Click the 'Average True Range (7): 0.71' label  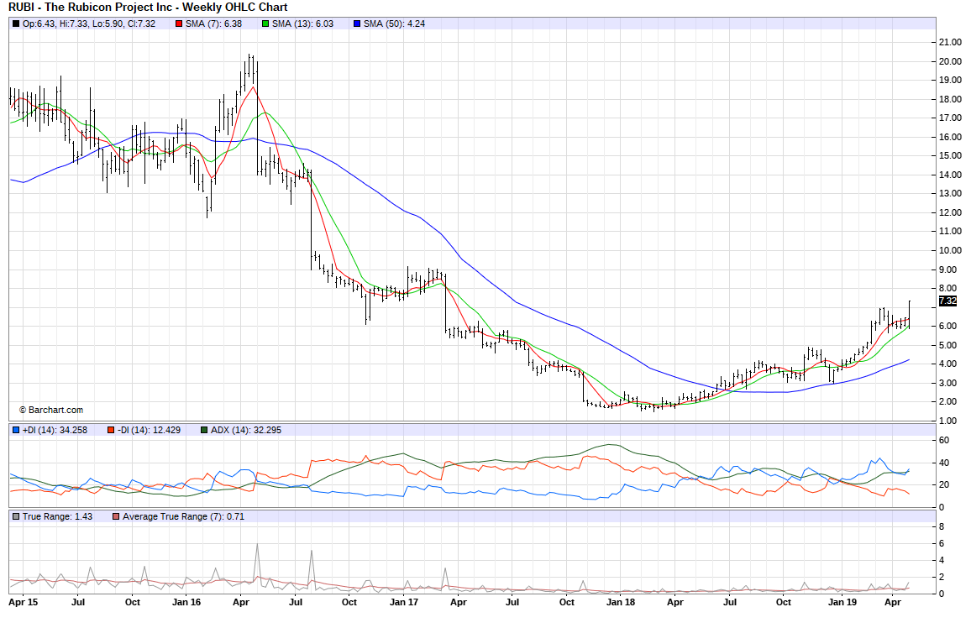(183, 516)
